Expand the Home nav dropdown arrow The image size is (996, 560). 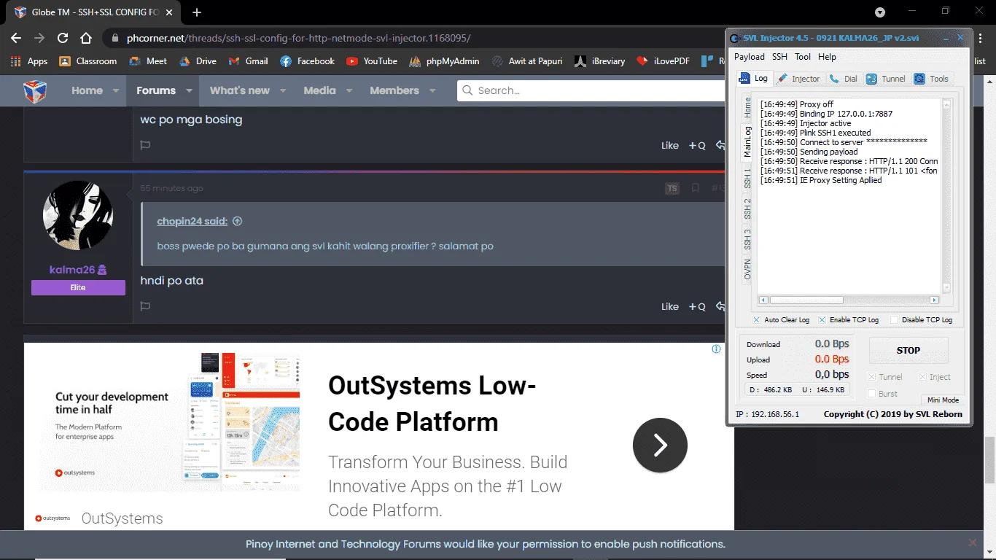tap(116, 91)
